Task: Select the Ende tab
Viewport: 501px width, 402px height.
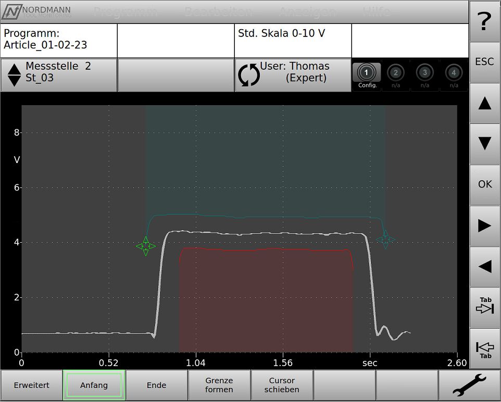Action: tap(156, 385)
